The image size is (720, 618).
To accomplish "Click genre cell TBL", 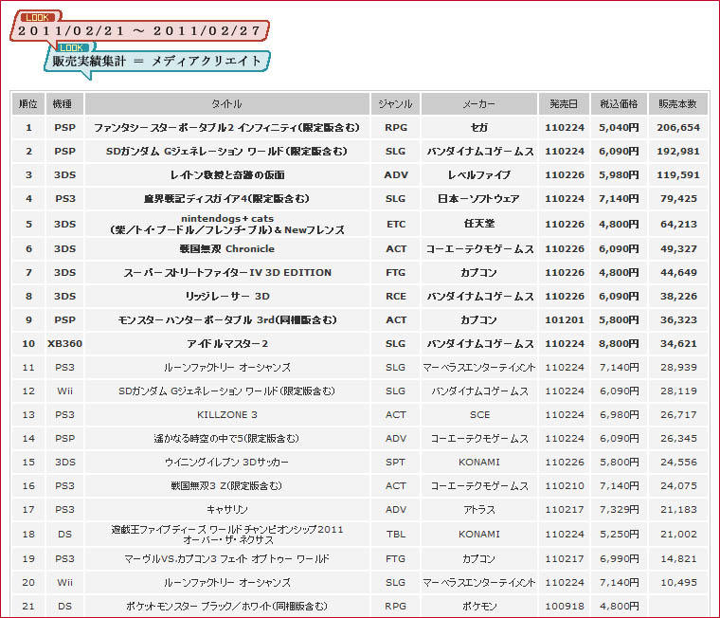I will click(395, 535).
